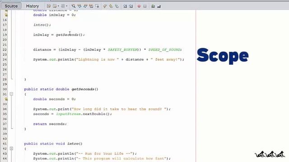Switch to the History view tab

(33, 6)
